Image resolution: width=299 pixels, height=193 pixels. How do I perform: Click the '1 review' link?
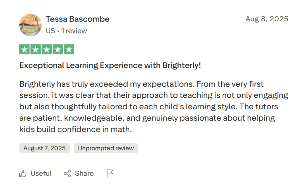(x=74, y=31)
